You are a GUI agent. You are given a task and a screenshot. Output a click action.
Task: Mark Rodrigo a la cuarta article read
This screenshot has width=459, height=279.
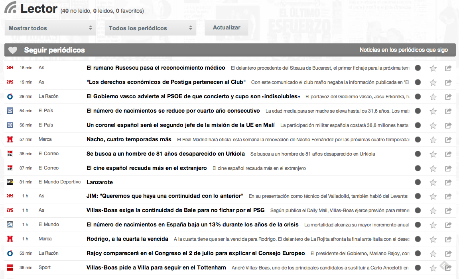click(x=418, y=239)
